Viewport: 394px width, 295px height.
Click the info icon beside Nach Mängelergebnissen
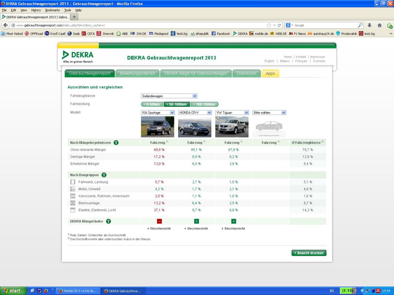116,143
